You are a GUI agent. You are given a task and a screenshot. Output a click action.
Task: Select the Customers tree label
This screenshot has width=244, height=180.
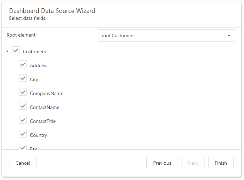tap(34, 52)
